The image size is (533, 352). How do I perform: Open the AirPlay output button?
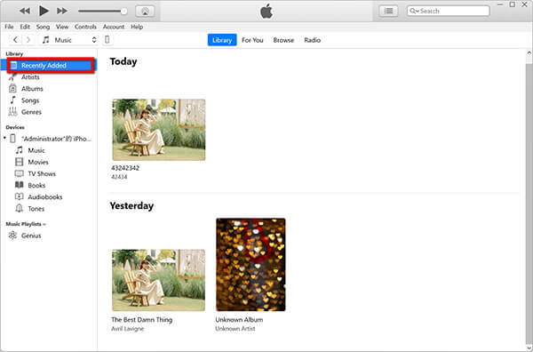tap(145, 12)
